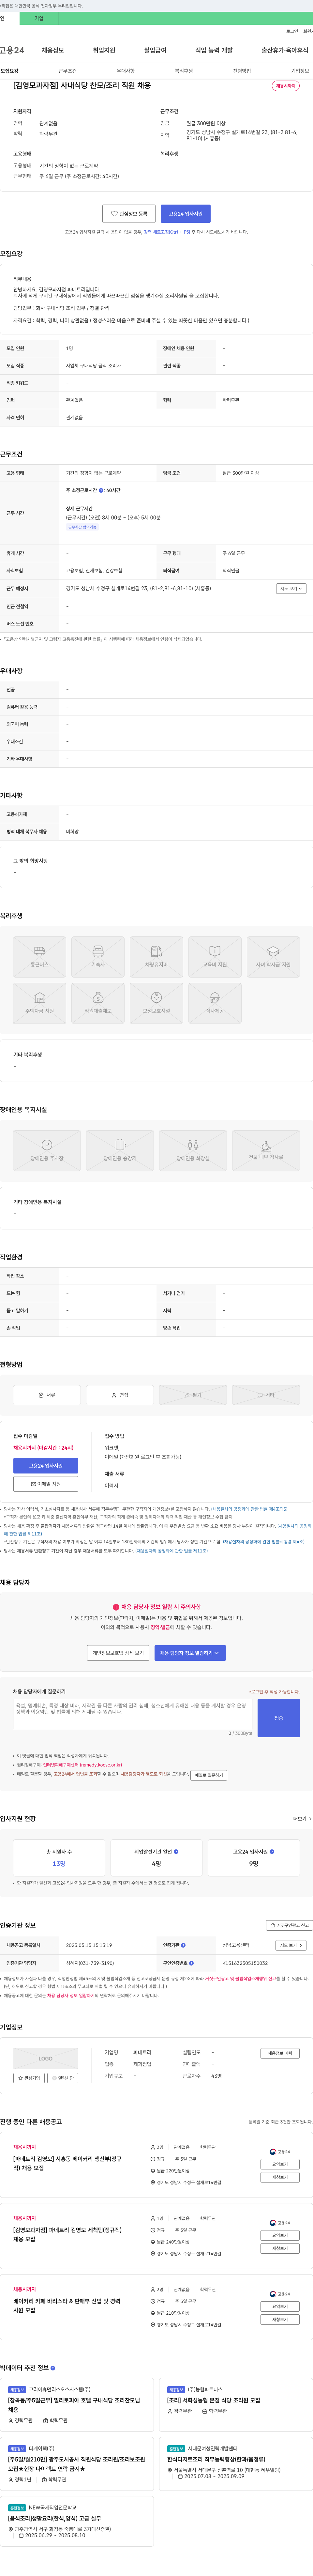Click the 근무시간 협의가능 tag
Image resolution: width=313 pixels, height=2576 pixels.
pos(82,527)
